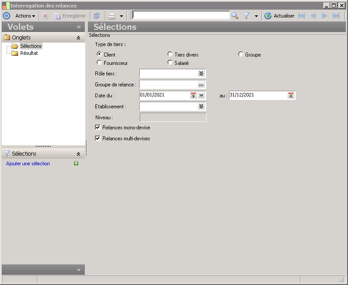The image size is (348, 285).
Task: Open calendar picker for the Date du field
Action: [x=193, y=95]
